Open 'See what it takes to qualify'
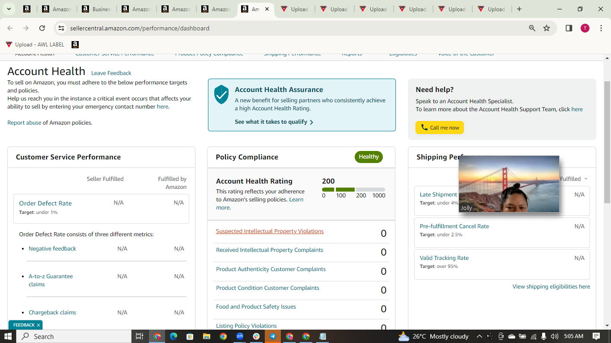Image resolution: width=611 pixels, height=343 pixels. pyautogui.click(x=274, y=122)
